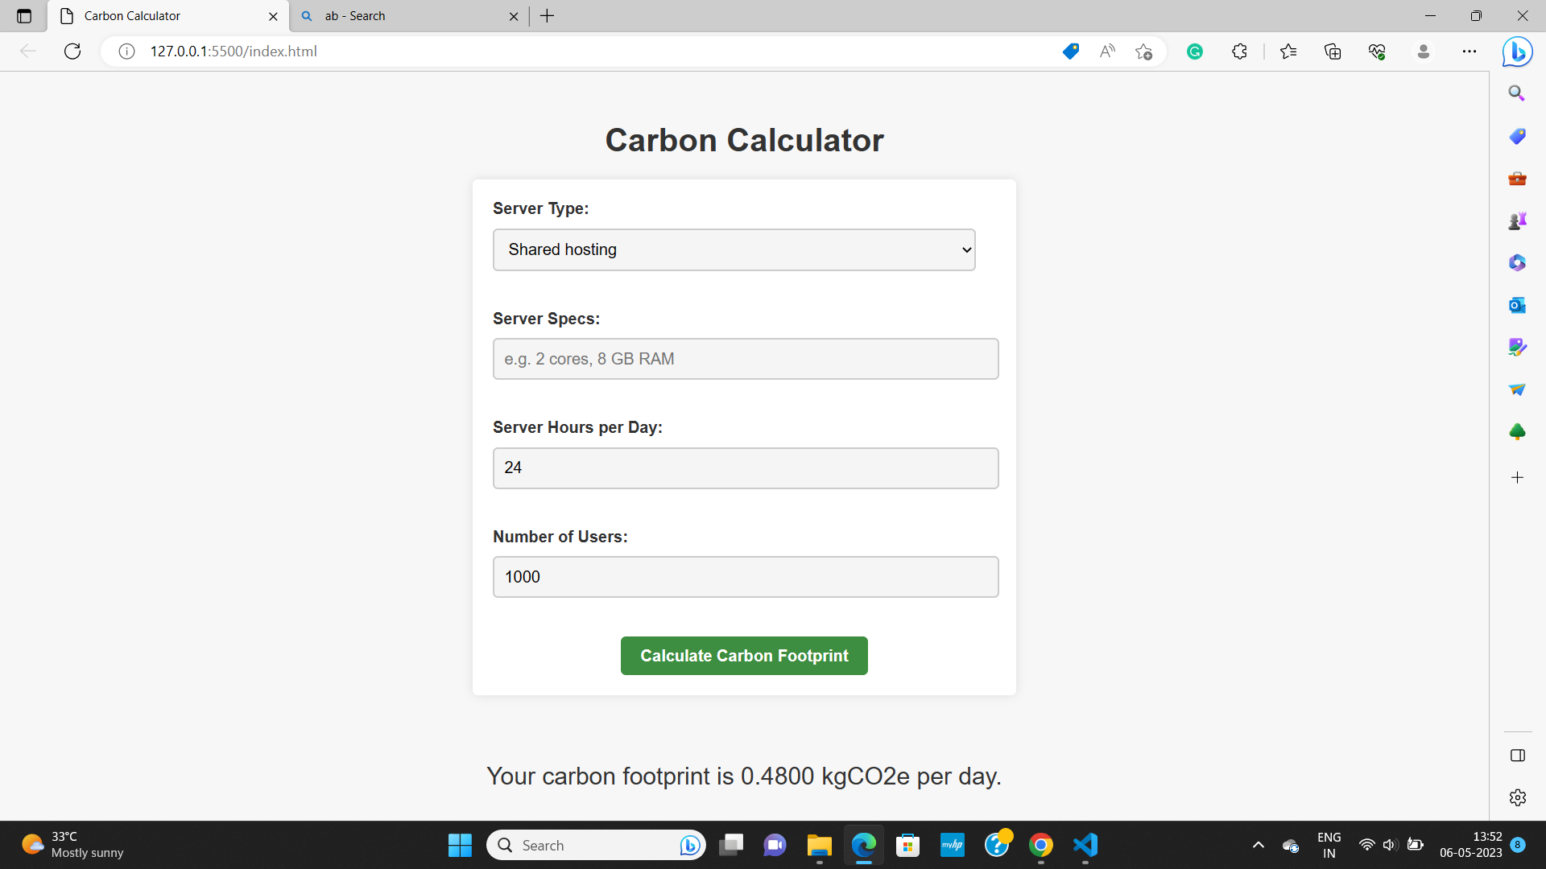
Task: Click the Calculate Carbon Footprint button
Action: tap(743, 655)
